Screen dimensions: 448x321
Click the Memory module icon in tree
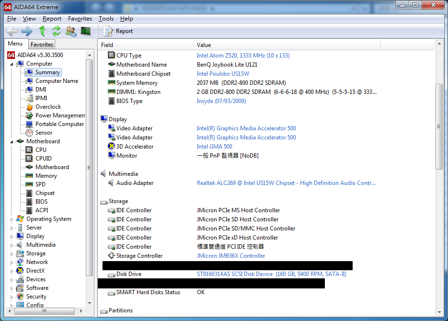pyautogui.click(x=29, y=176)
